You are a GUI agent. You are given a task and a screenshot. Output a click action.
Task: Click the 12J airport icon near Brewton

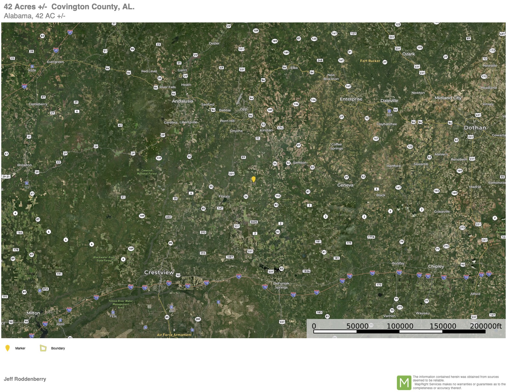tap(27, 183)
